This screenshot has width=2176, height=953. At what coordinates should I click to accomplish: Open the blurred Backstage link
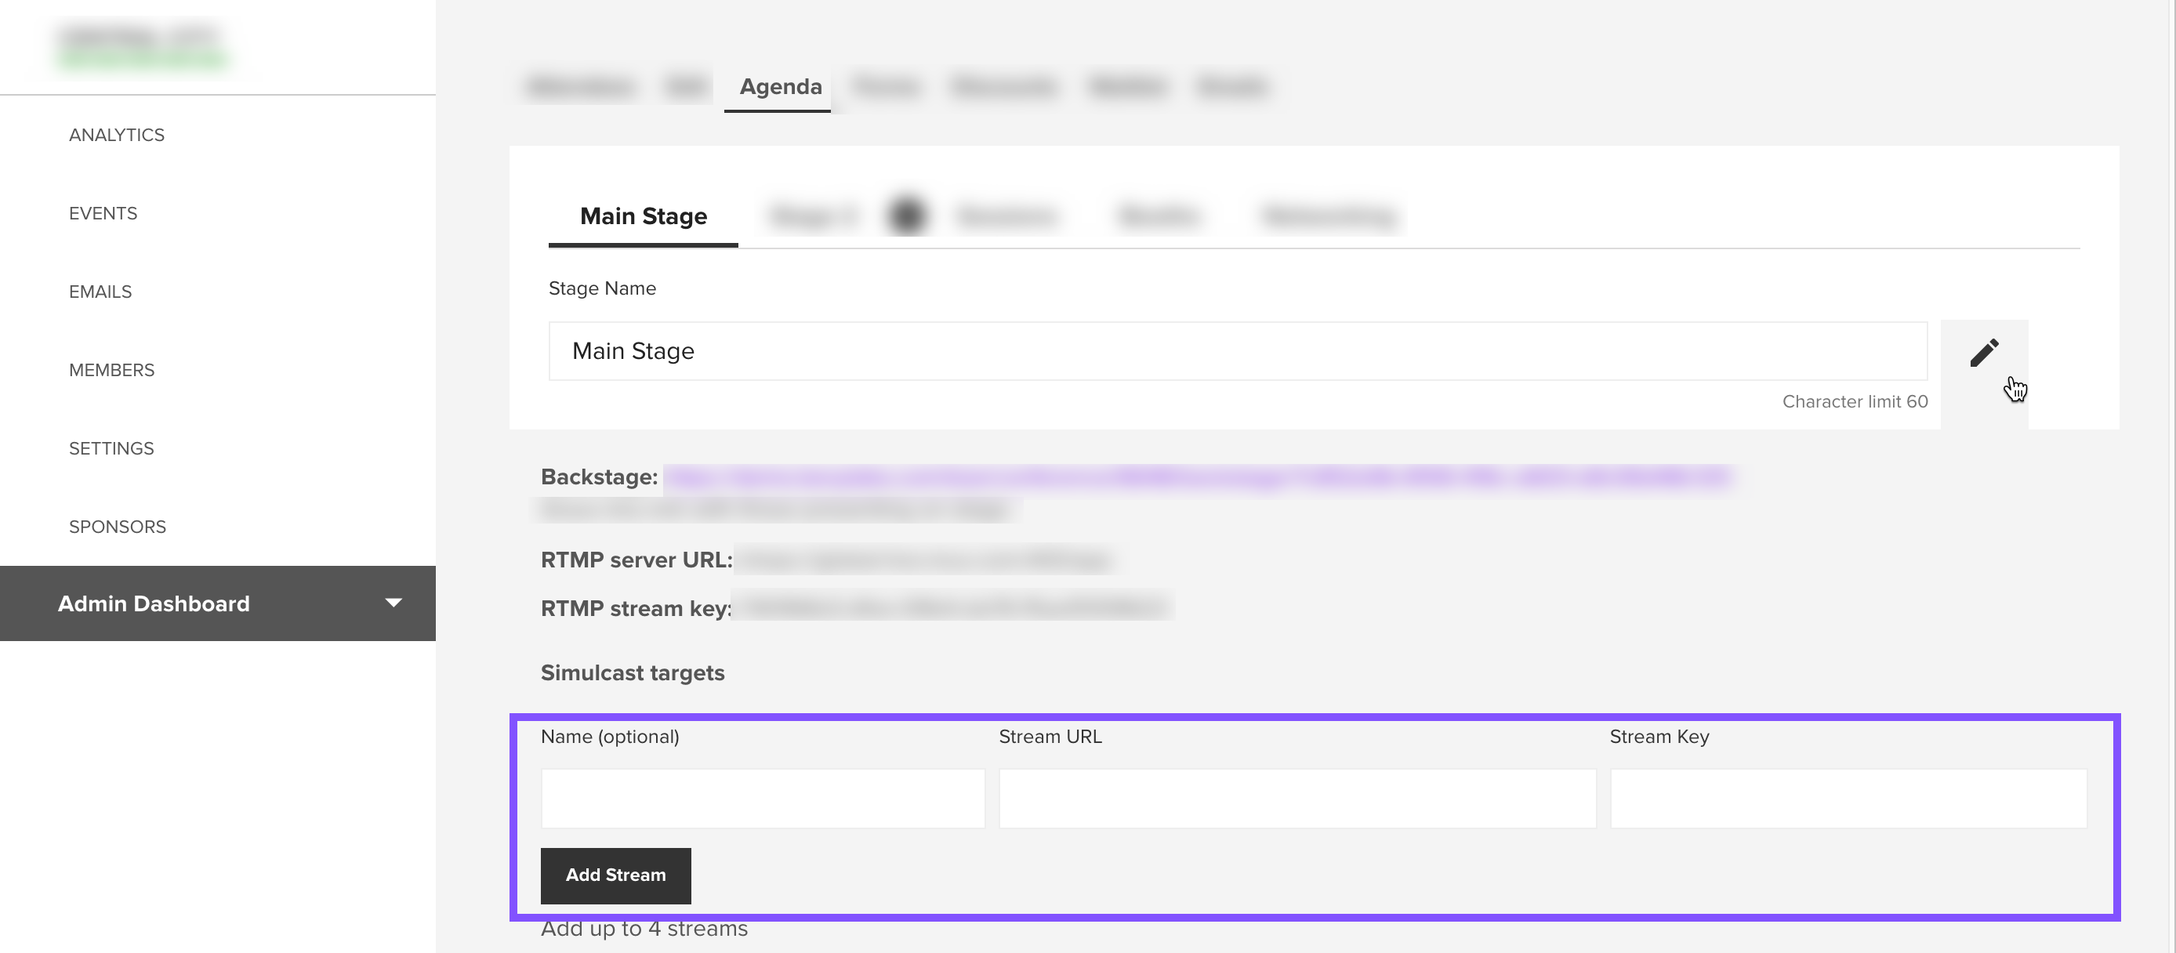pos(1196,477)
